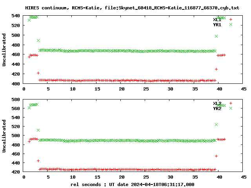Click the green cross marker beside YR1 legend
Image resolution: width=251 pixels, height=188 pixels.
(x=231, y=24)
